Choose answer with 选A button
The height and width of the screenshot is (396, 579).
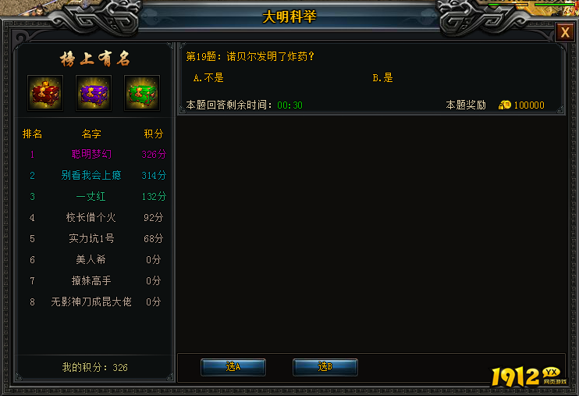pyautogui.click(x=233, y=367)
